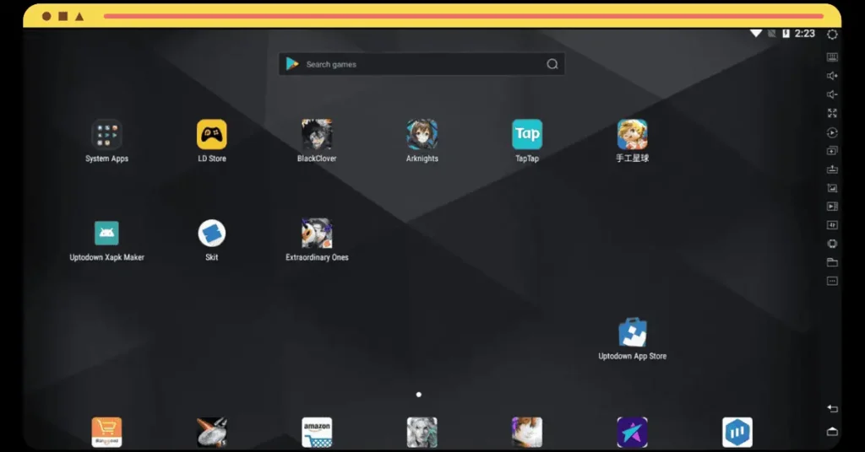
Task: Launch the BlackClover game
Action: click(x=317, y=134)
